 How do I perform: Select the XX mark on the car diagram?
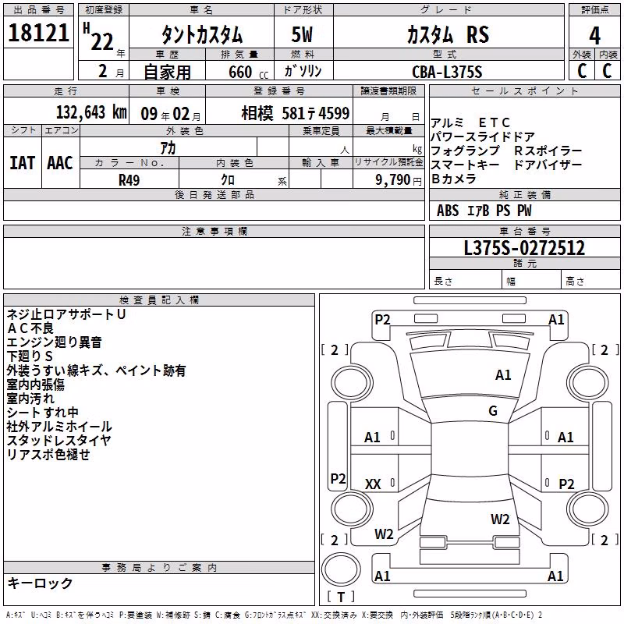(x=373, y=484)
